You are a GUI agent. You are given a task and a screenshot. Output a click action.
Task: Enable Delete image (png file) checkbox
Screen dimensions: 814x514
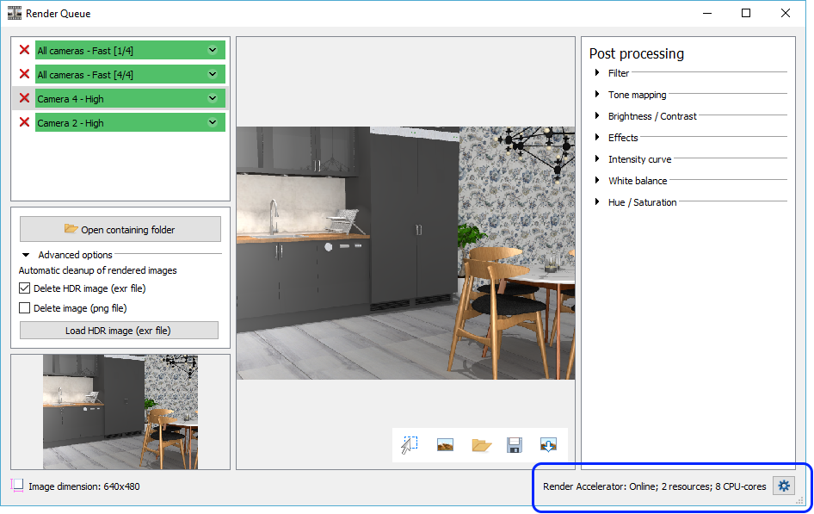[25, 308]
